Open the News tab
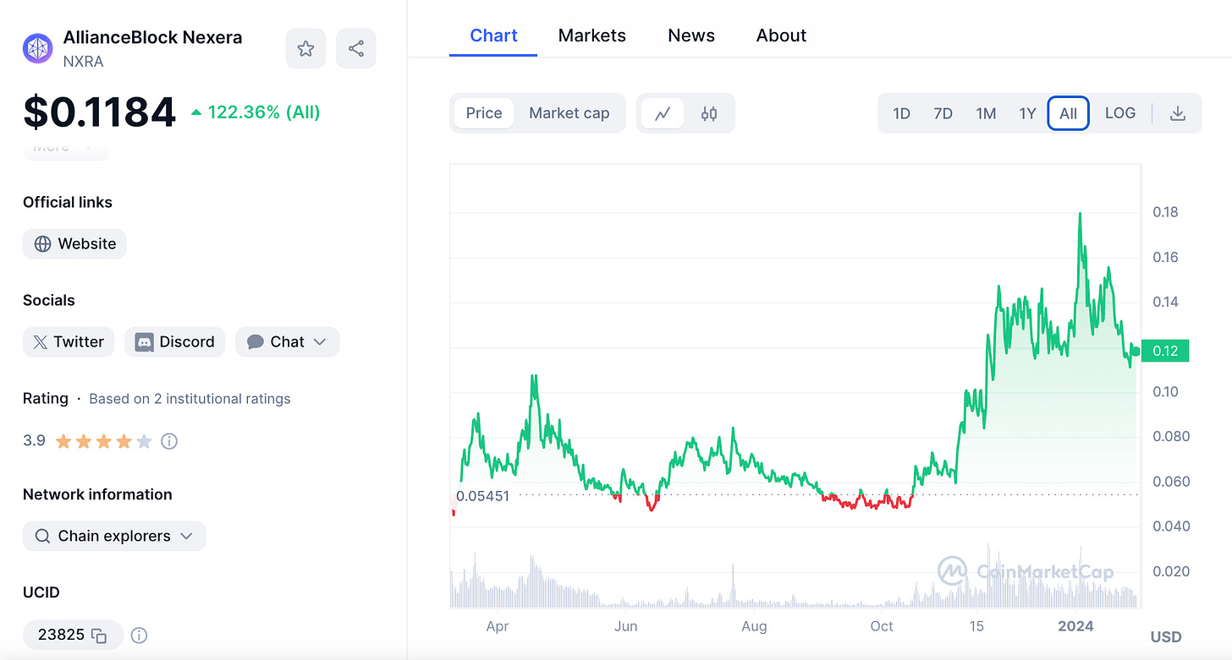Image resolution: width=1232 pixels, height=660 pixels. [x=691, y=35]
